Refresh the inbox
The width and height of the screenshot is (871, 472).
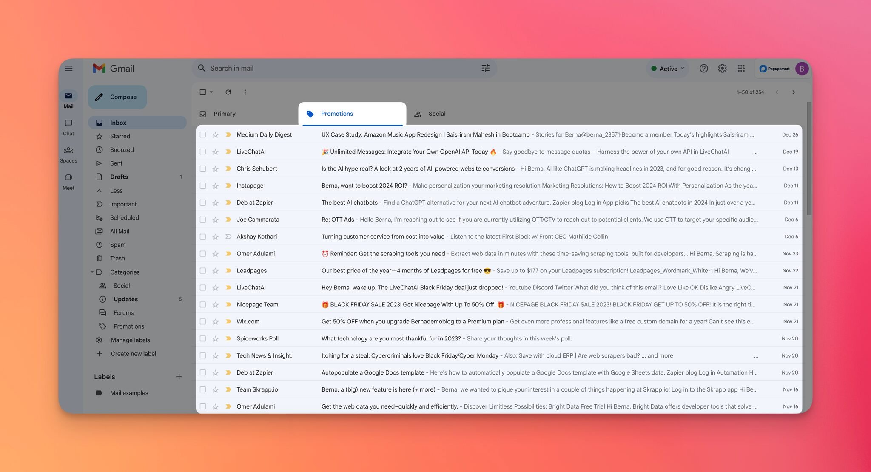pyautogui.click(x=228, y=92)
